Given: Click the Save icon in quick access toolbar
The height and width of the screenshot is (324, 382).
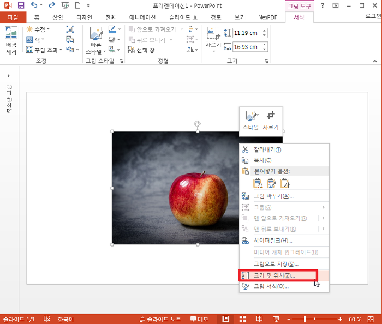Looking at the screenshot, I should tap(21, 5).
